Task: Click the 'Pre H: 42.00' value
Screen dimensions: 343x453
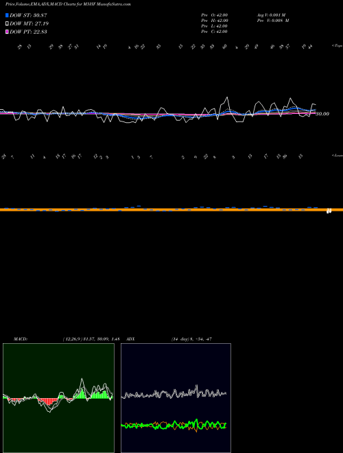Action: (215, 21)
